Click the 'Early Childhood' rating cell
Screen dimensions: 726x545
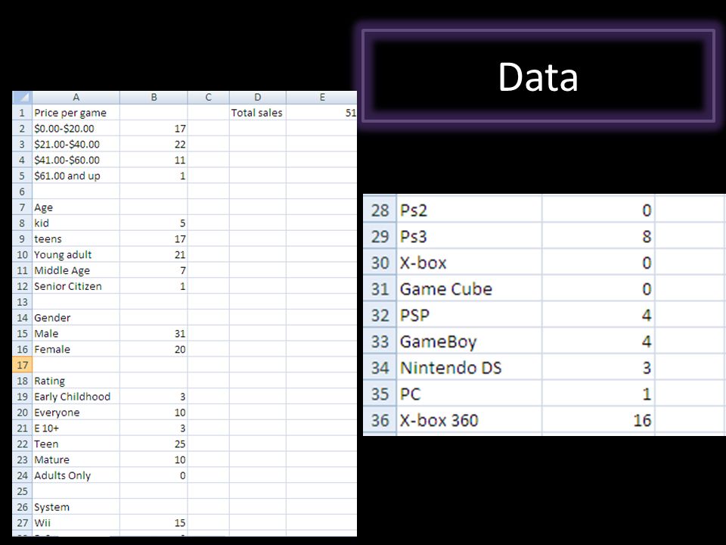76,396
